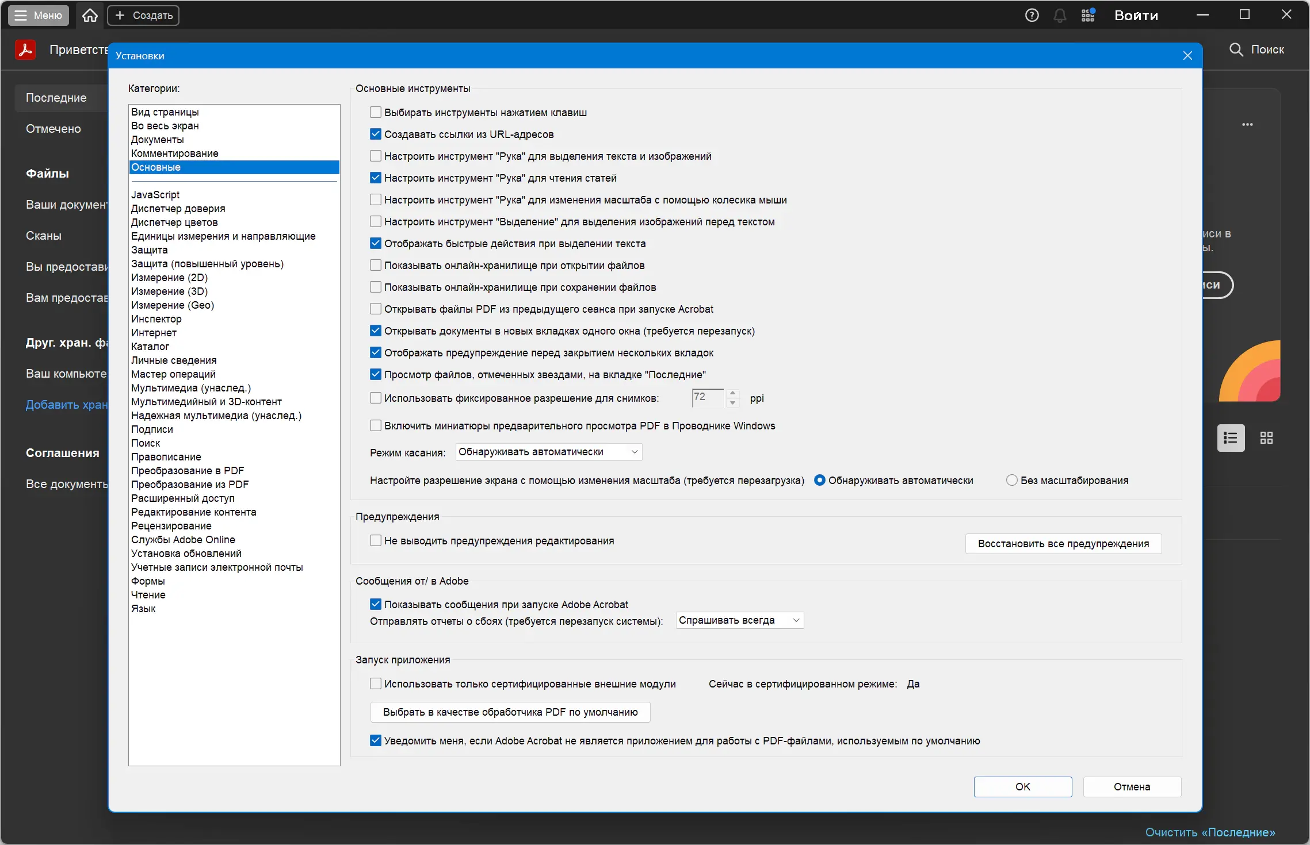The width and height of the screenshot is (1310, 845).
Task: Click the notifications bell icon
Action: [x=1059, y=16]
